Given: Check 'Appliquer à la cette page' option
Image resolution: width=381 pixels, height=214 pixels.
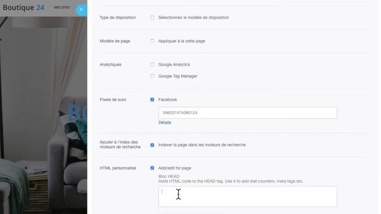Looking at the screenshot, I should click(x=152, y=41).
